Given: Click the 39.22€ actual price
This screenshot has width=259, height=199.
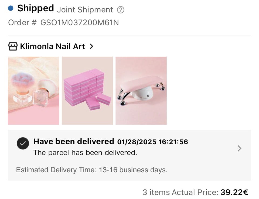Looking at the screenshot, I should click(x=234, y=193).
